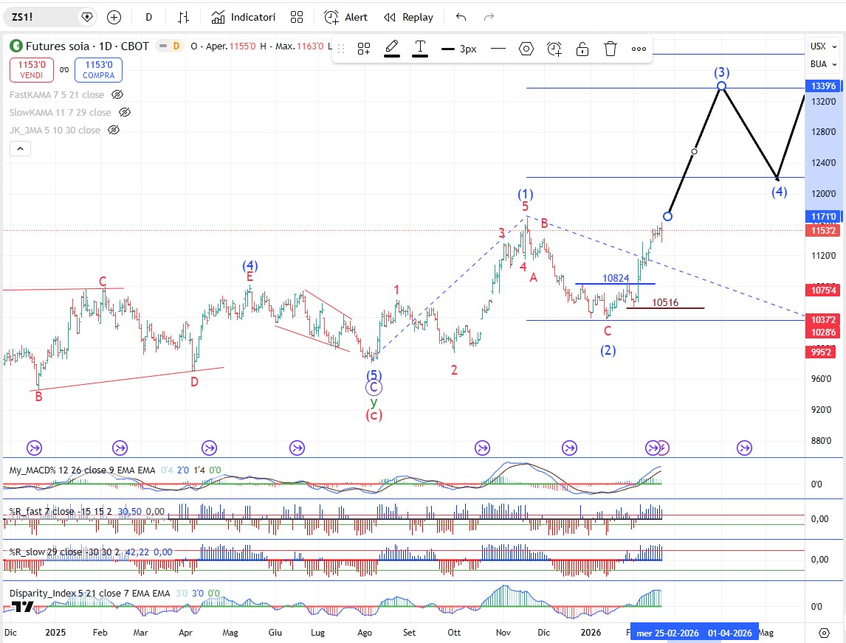Change the bar chart style icon
This screenshot has width=846, height=643.
pyautogui.click(x=184, y=17)
